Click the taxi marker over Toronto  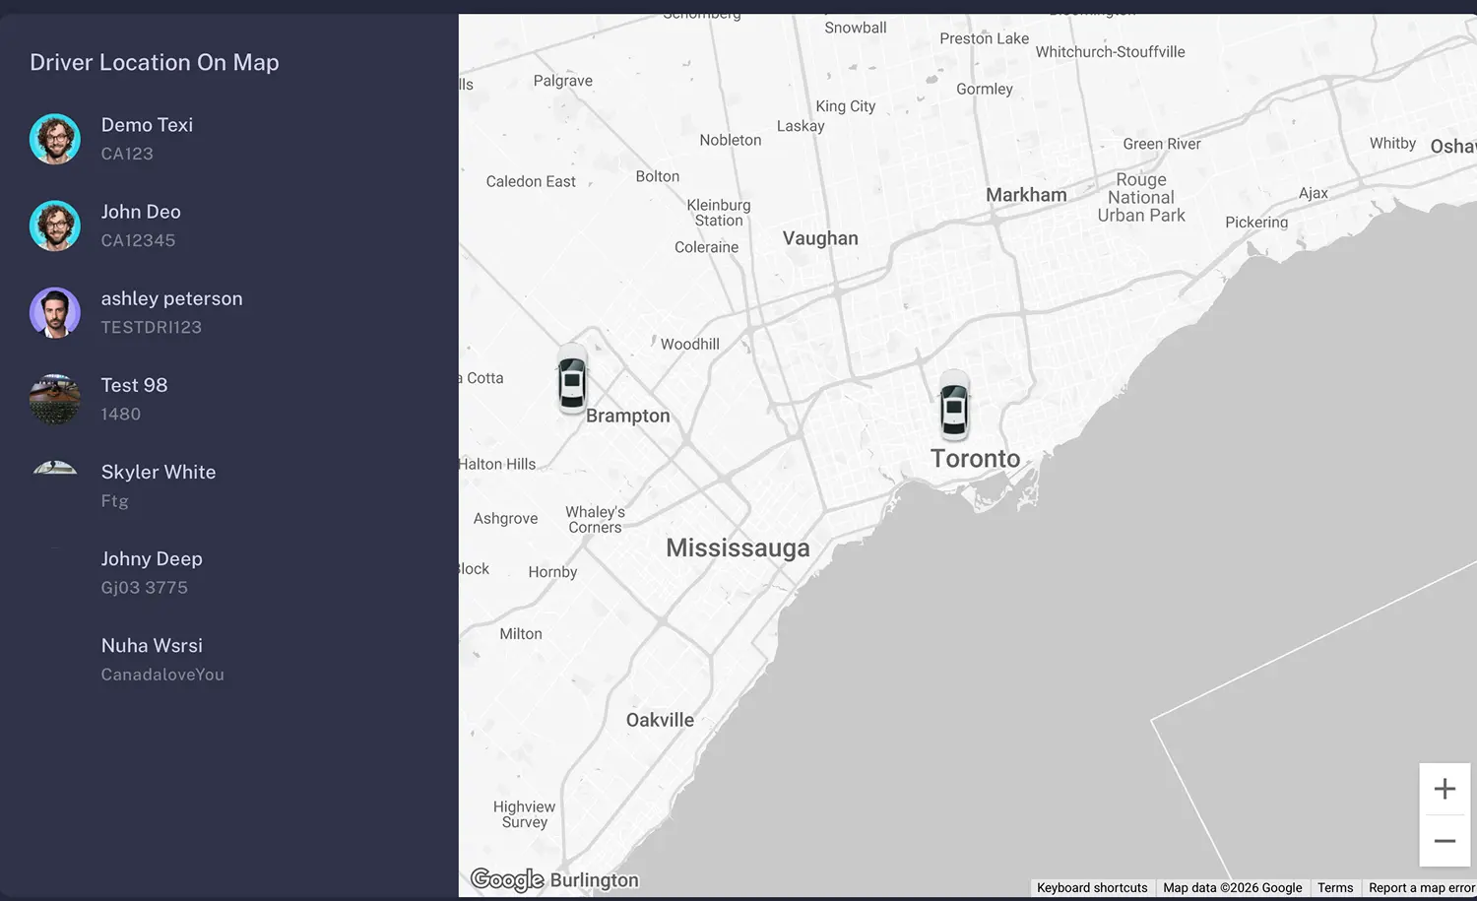pyautogui.click(x=953, y=407)
